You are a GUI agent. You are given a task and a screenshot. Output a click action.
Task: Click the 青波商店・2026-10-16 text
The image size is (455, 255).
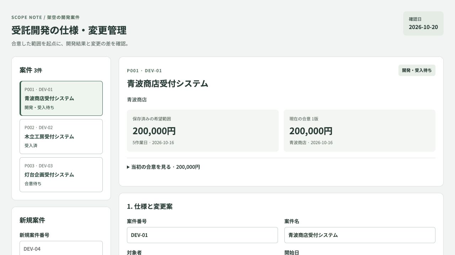tap(311, 143)
